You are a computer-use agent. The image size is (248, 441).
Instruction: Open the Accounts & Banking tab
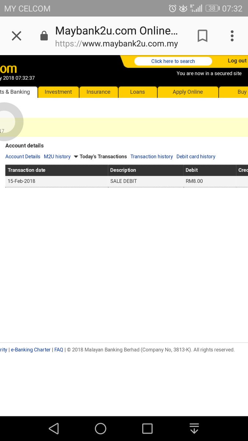click(18, 92)
